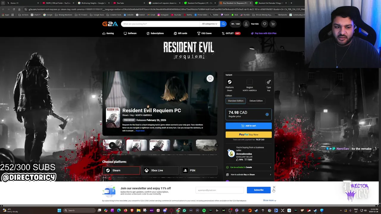Screen dimensions: 381x214
Task: Open the EN / CAD language currency selector
Action: (x=235, y=24)
